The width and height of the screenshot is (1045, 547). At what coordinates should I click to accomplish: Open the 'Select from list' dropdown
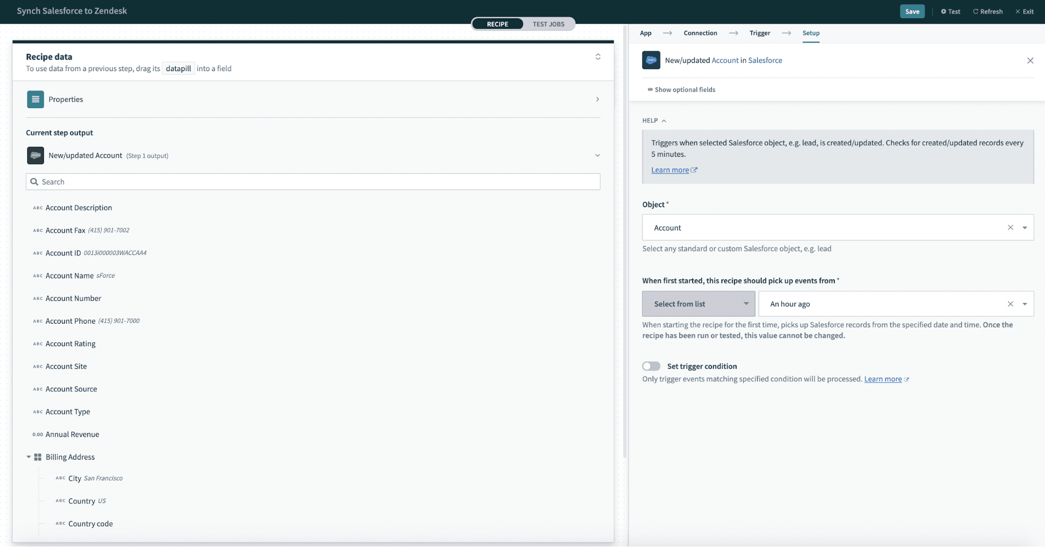(x=698, y=303)
